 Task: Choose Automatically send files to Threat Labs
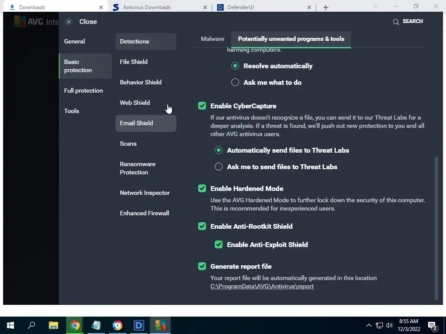[x=219, y=150]
